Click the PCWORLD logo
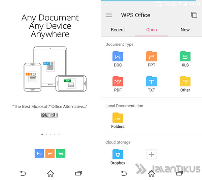 [x=49, y=115]
